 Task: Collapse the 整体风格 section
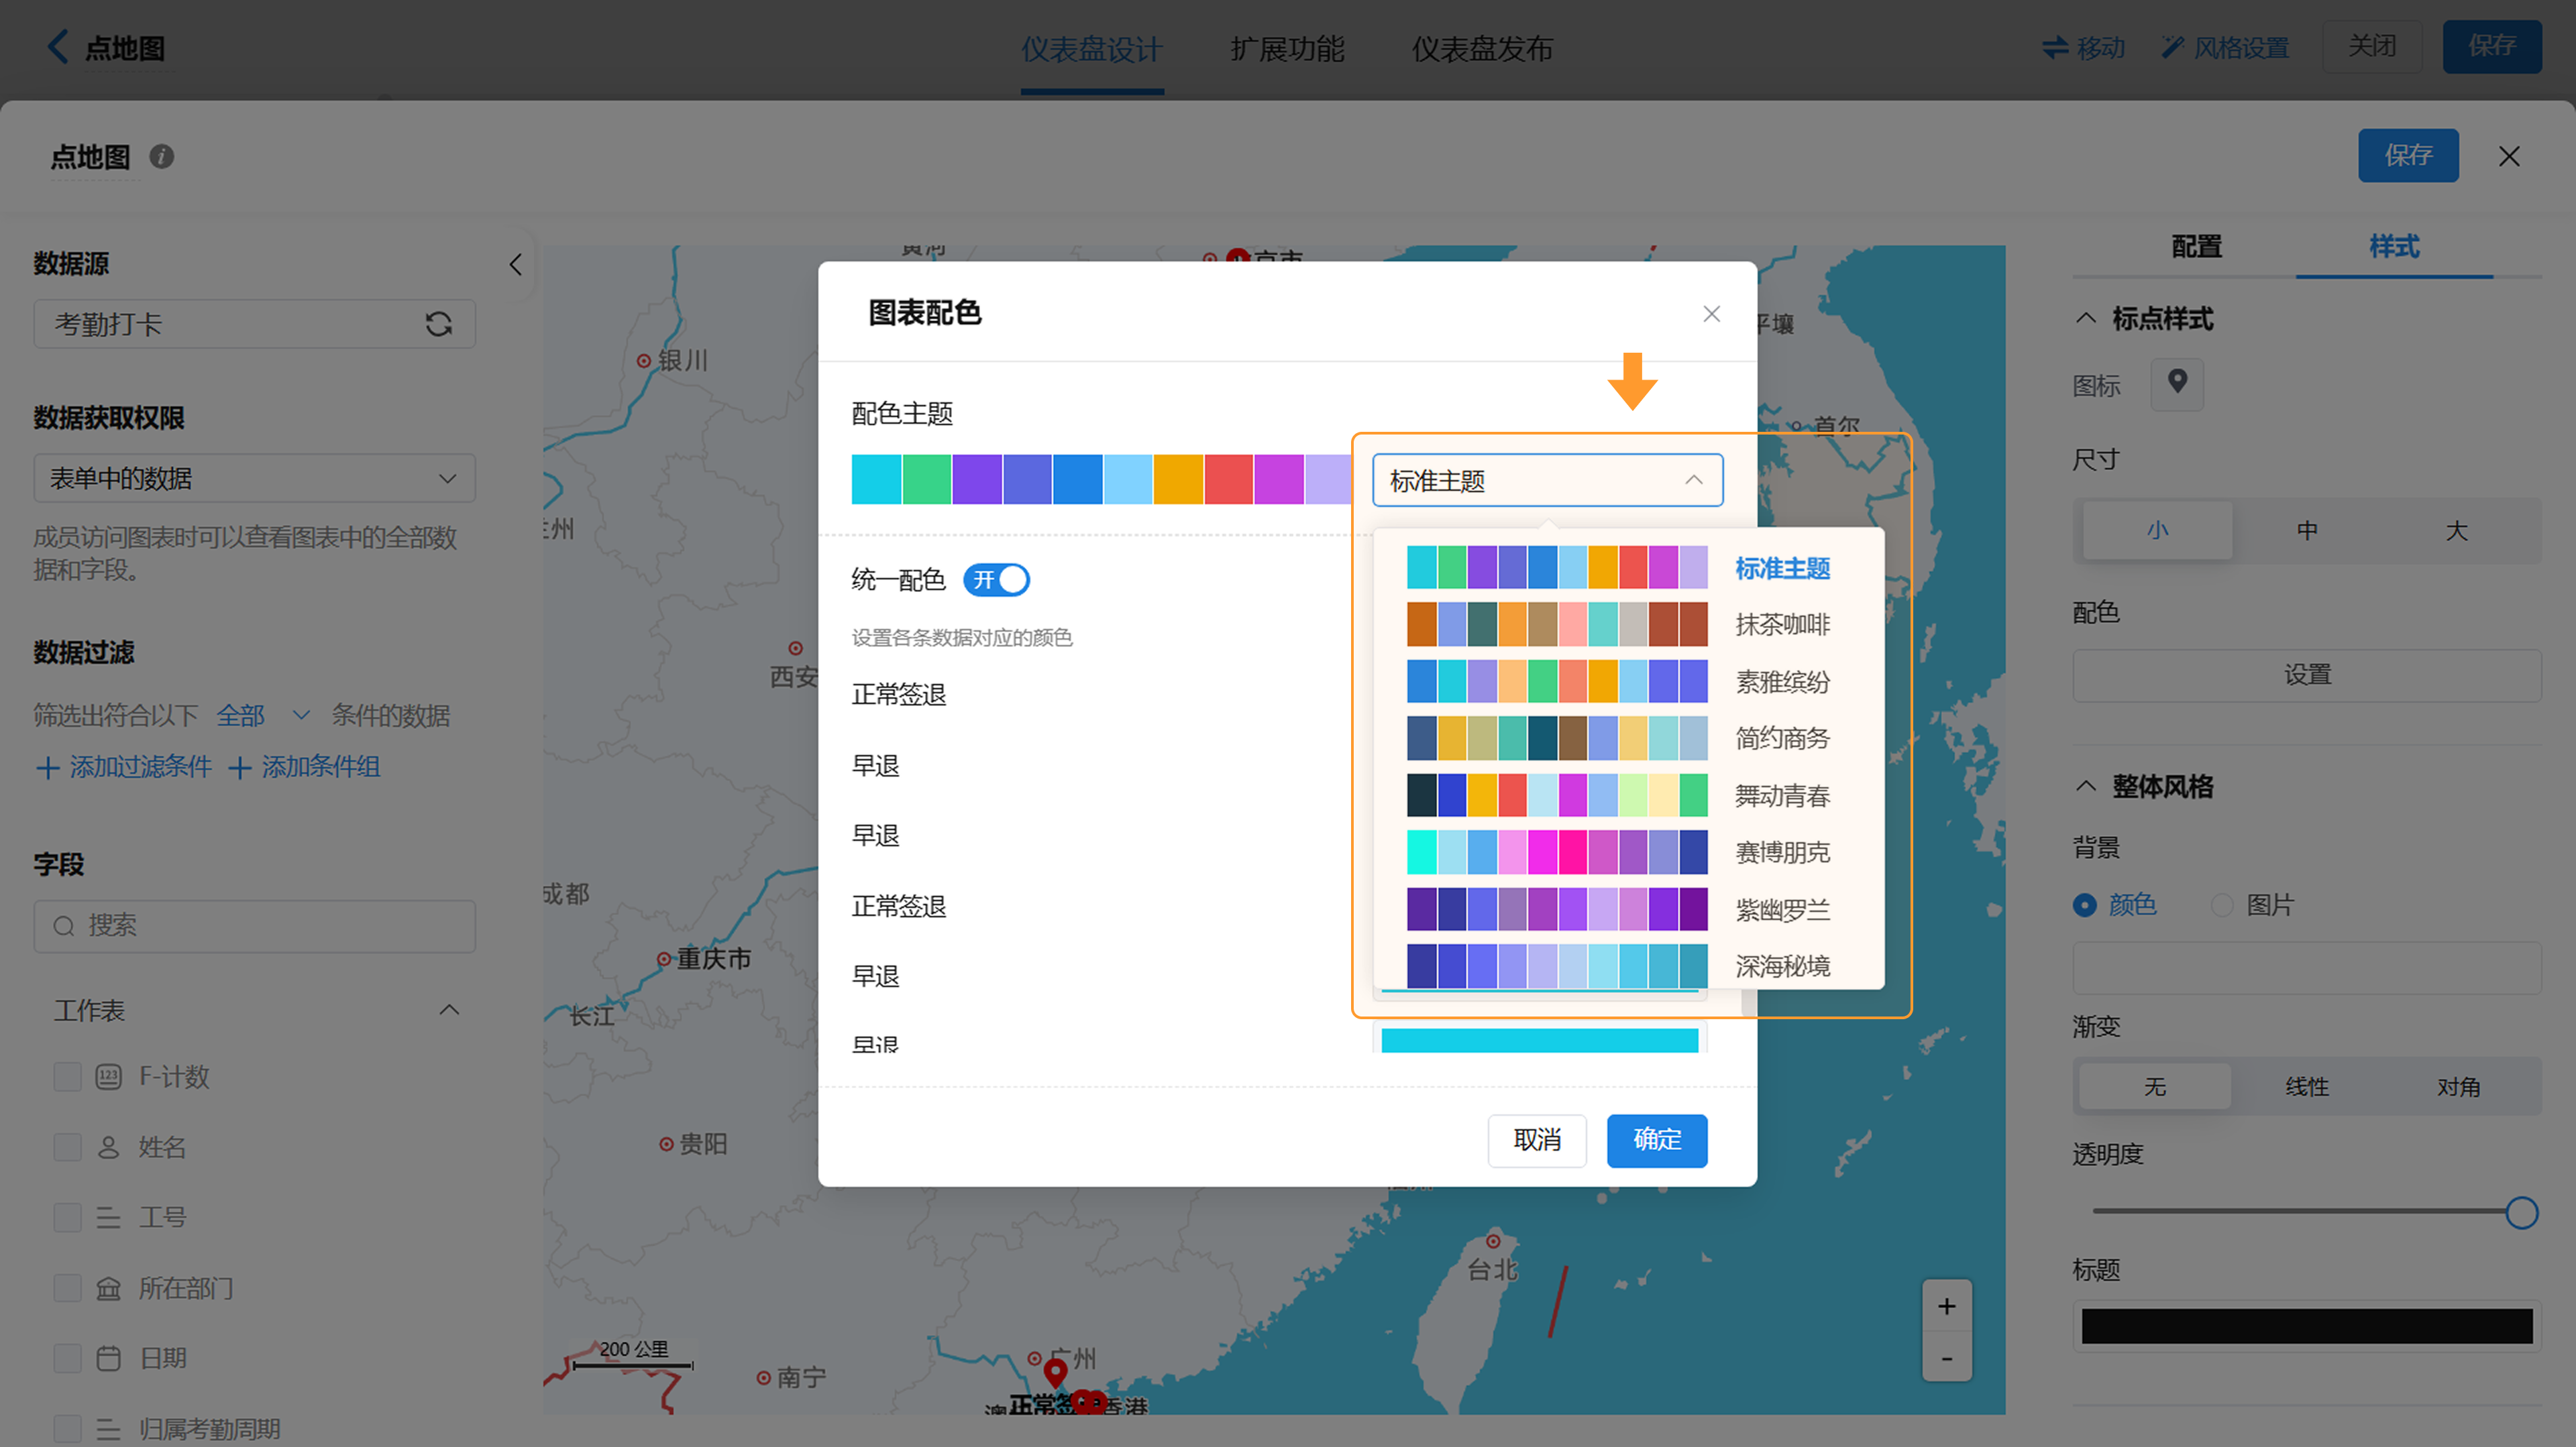[x=2086, y=787]
